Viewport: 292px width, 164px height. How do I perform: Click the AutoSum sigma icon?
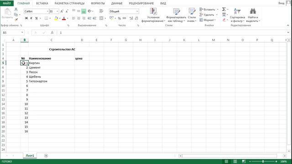coord(224,9)
